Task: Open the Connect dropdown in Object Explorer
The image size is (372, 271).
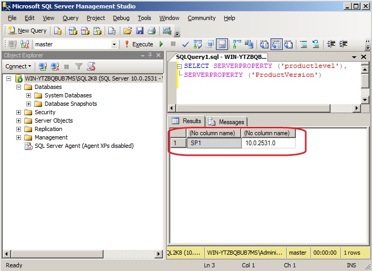Action: click(18, 66)
